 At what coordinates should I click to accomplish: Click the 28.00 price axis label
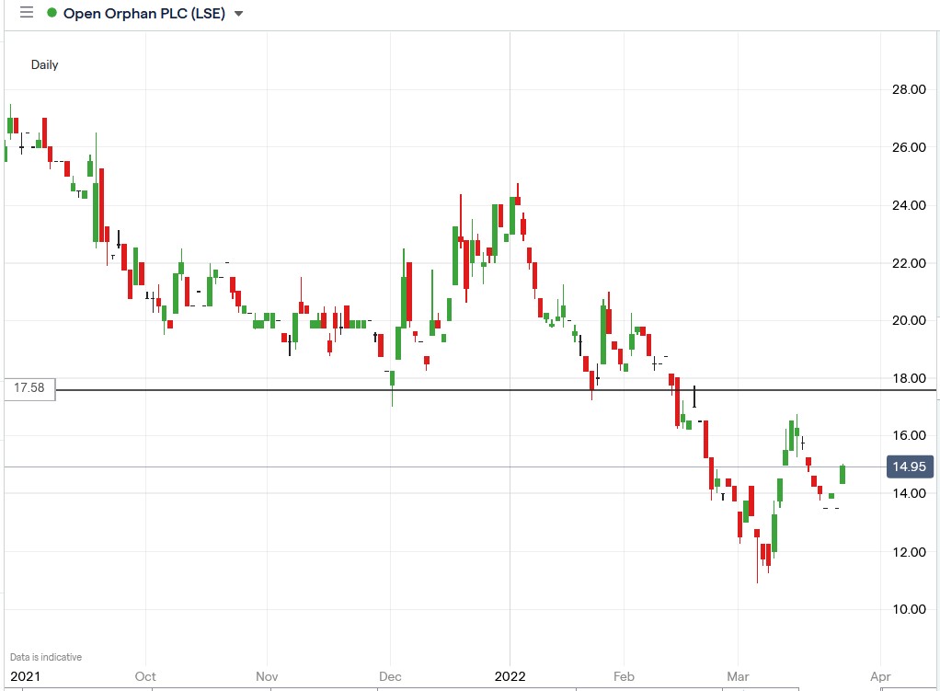point(909,89)
